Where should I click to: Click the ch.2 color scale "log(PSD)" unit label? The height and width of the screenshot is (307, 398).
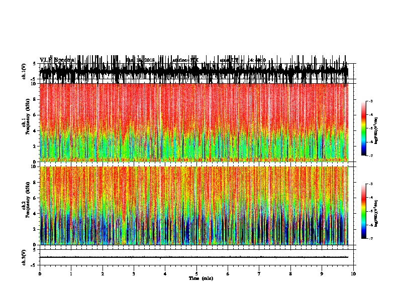376,214
